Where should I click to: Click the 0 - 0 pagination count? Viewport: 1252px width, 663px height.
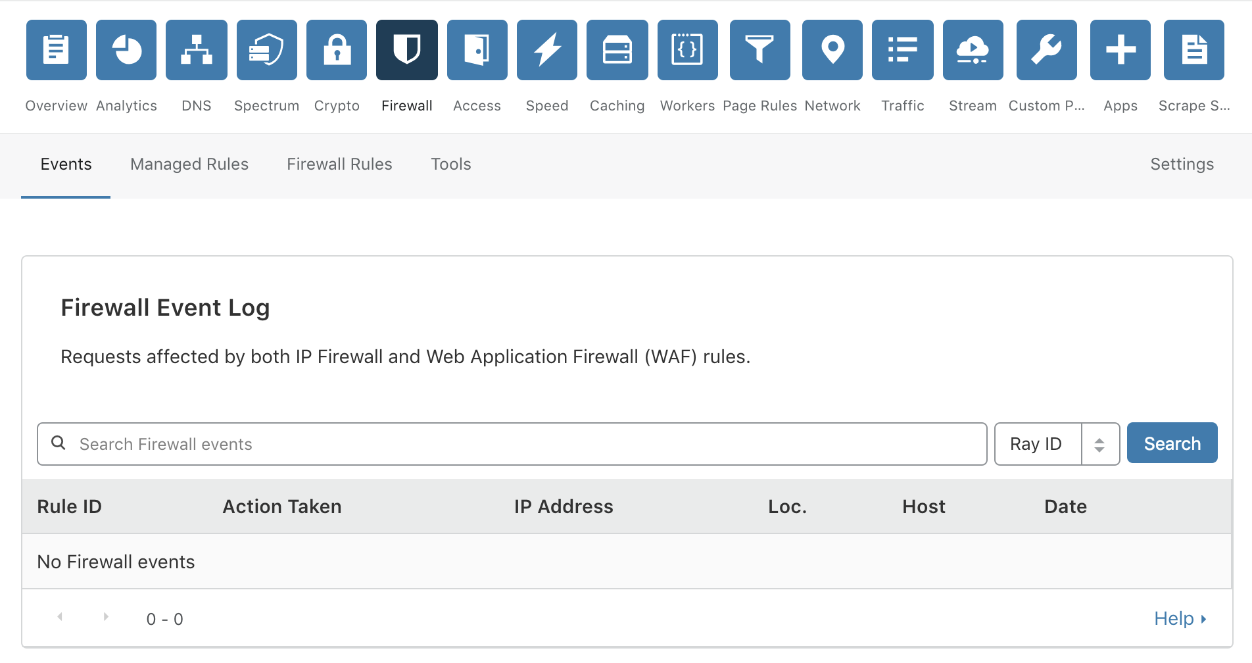point(164,619)
